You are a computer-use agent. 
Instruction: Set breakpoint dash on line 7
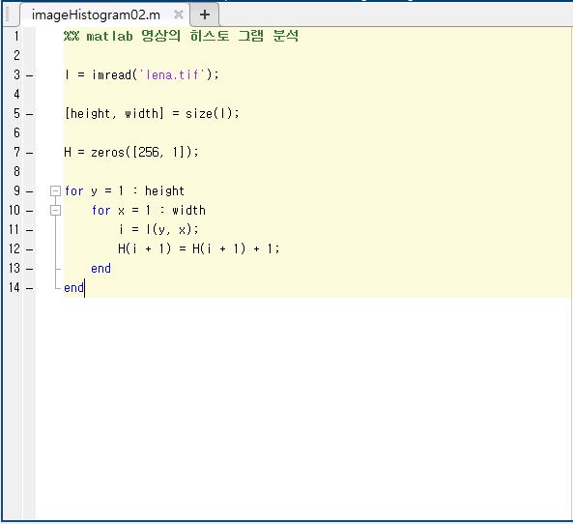tap(30, 153)
